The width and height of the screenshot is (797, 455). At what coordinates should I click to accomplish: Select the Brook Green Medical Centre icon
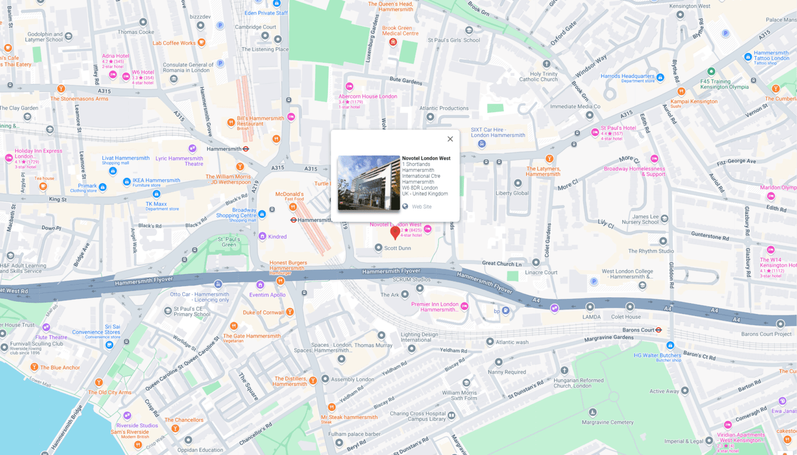pos(393,42)
